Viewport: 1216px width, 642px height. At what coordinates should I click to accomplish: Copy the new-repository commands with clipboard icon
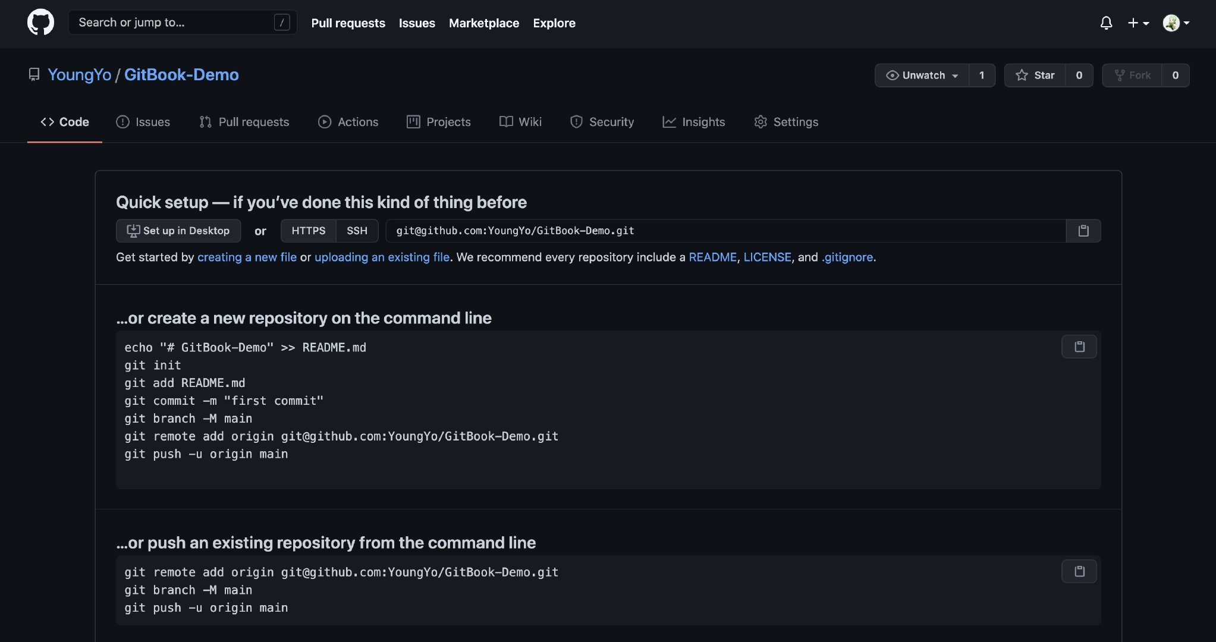[x=1079, y=347]
